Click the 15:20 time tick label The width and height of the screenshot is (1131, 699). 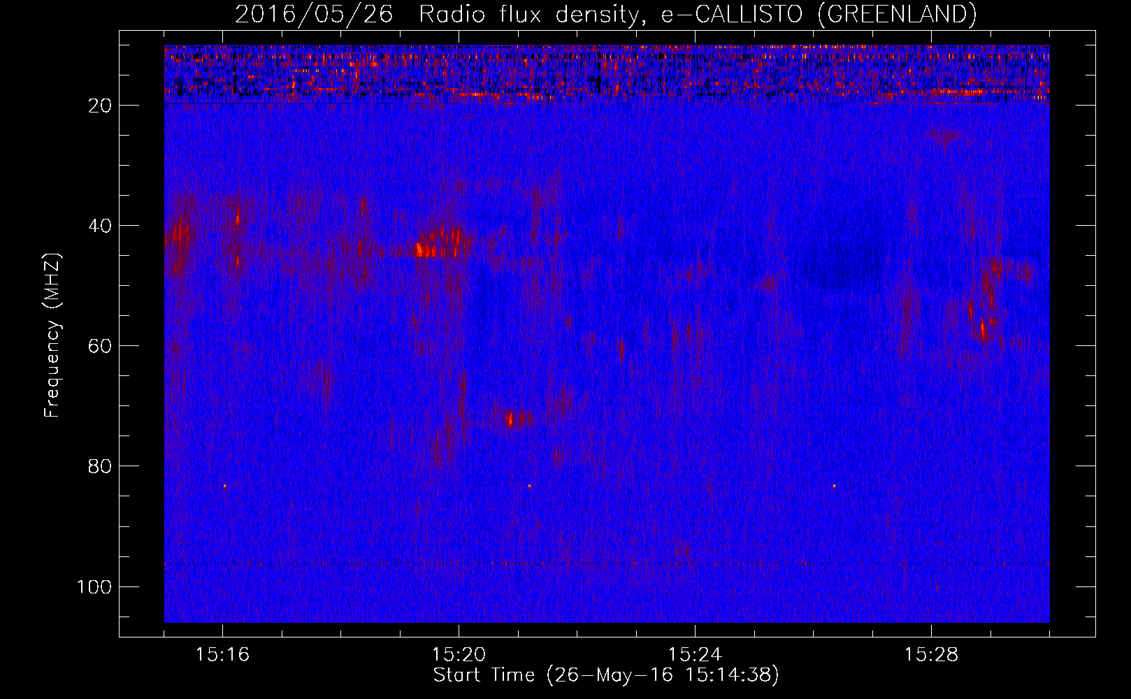[459, 655]
